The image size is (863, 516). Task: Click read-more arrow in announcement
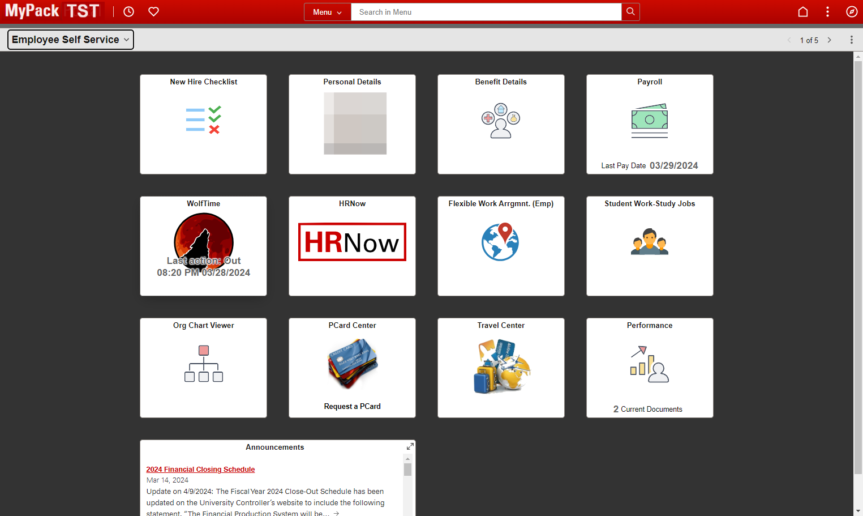pyautogui.click(x=336, y=513)
